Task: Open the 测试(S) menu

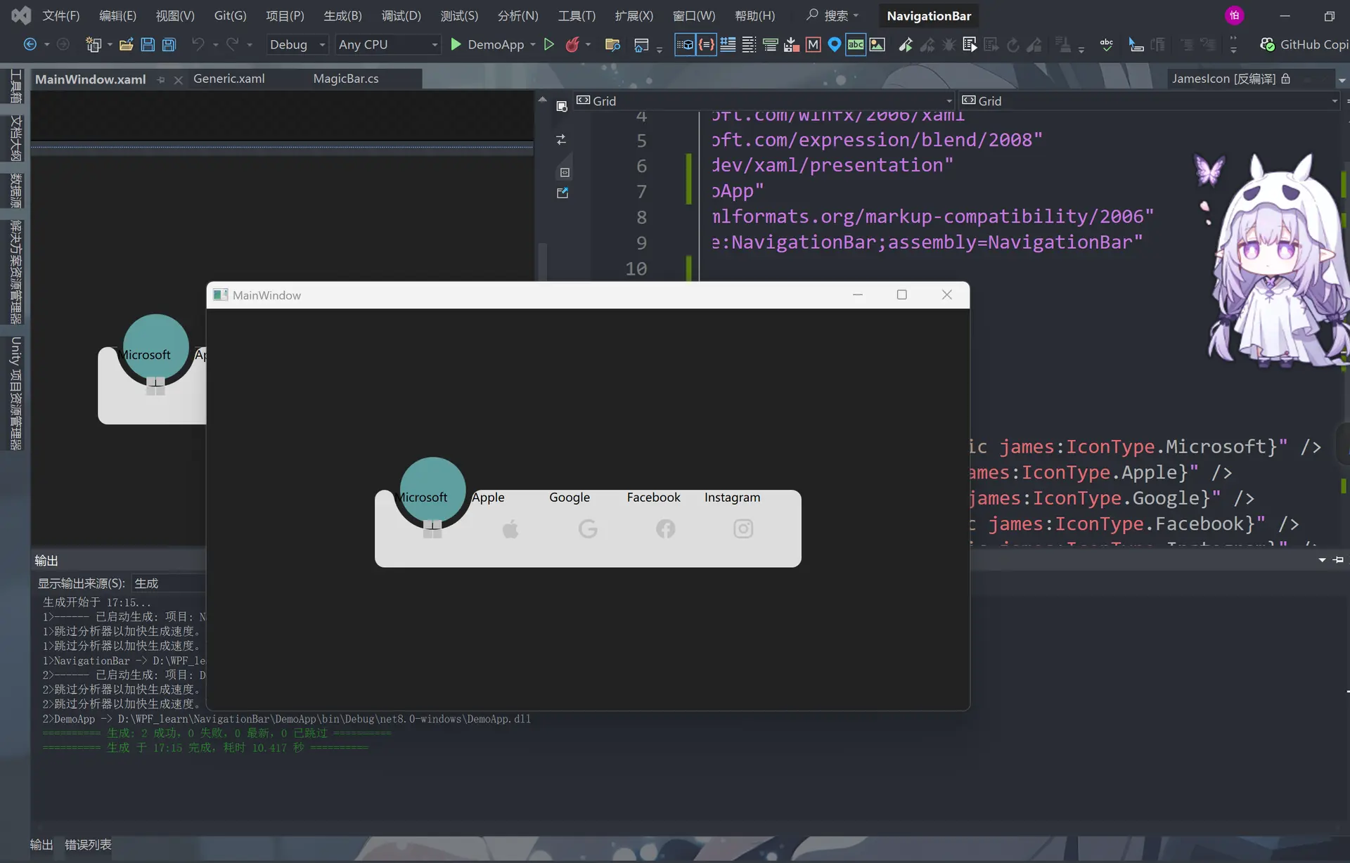Action: pos(459,15)
